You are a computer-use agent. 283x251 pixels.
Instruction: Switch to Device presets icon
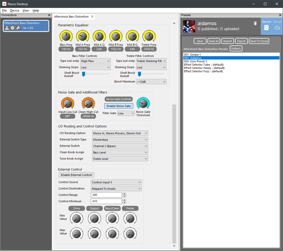pyautogui.click(x=266, y=28)
